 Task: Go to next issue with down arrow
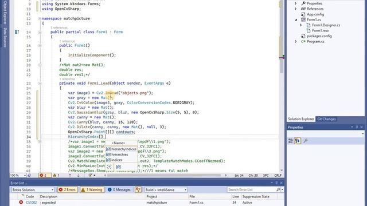click(x=78, y=176)
